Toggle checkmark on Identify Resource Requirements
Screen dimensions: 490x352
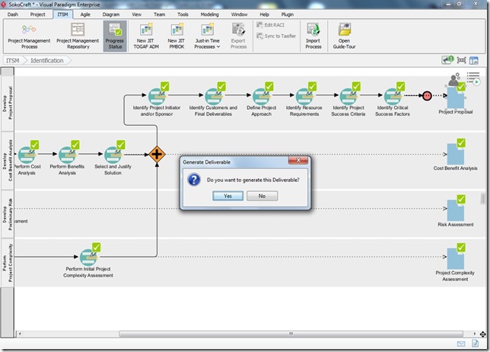point(312,86)
